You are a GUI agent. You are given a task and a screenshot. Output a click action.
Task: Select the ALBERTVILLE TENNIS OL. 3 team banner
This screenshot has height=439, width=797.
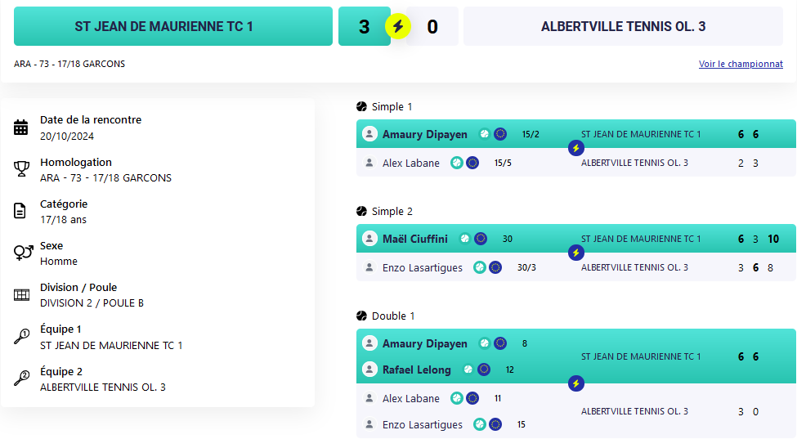623,26
